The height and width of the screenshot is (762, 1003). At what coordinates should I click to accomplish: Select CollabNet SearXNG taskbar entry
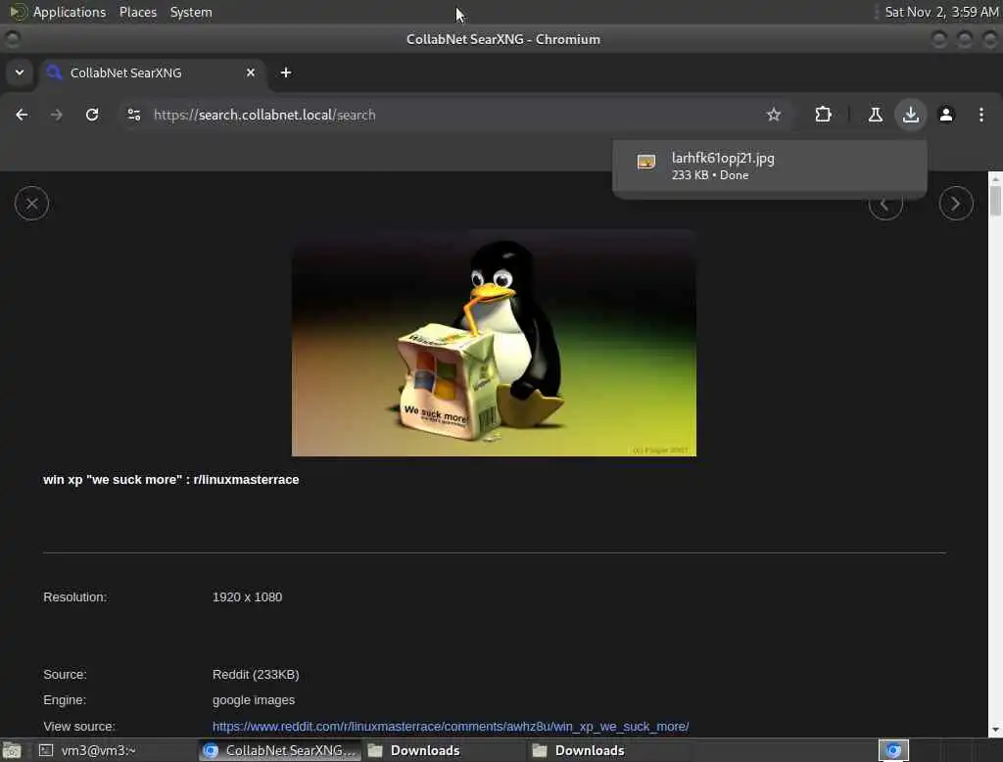coord(279,750)
